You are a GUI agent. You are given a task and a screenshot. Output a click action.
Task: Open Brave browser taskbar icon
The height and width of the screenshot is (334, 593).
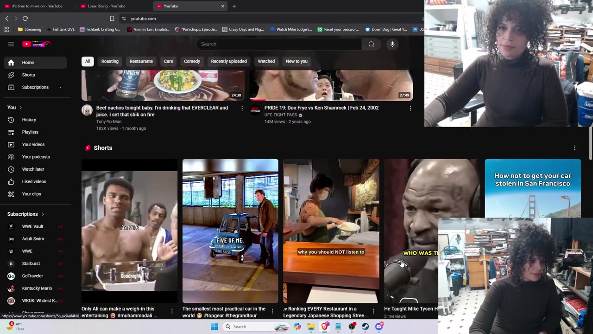(325, 327)
